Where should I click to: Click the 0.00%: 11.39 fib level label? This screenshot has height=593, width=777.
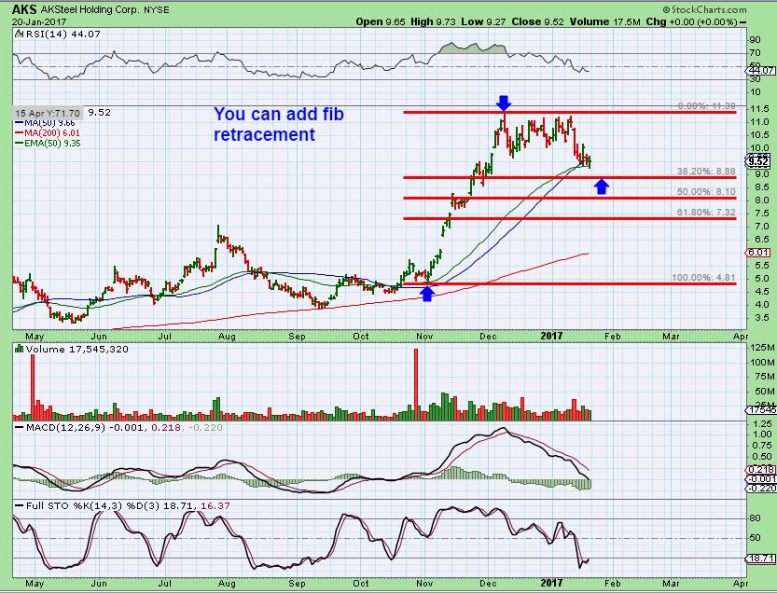pos(706,106)
